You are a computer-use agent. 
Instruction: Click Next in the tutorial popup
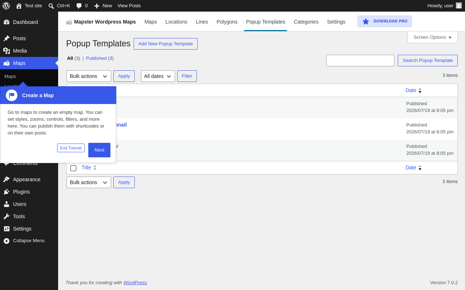(99, 150)
